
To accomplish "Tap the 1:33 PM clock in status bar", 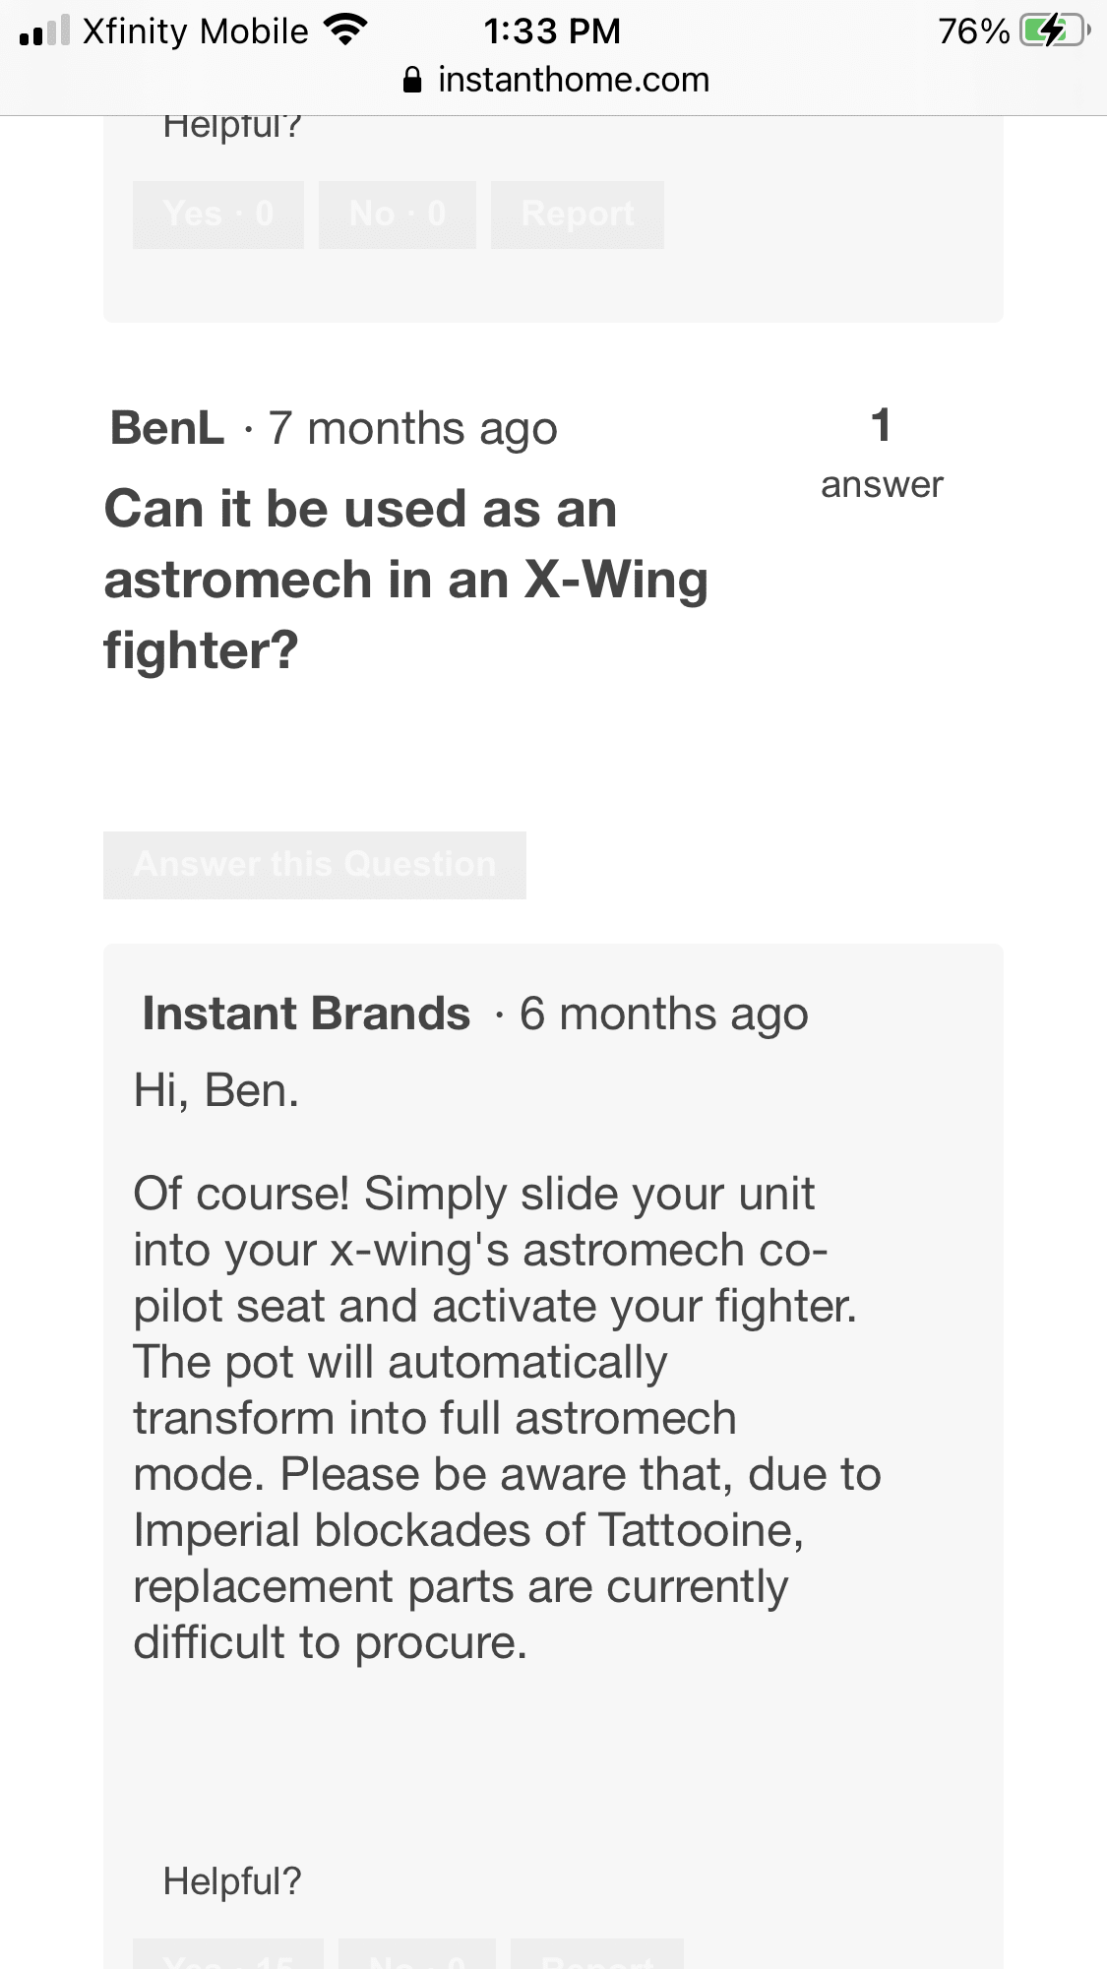I will point(552,31).
